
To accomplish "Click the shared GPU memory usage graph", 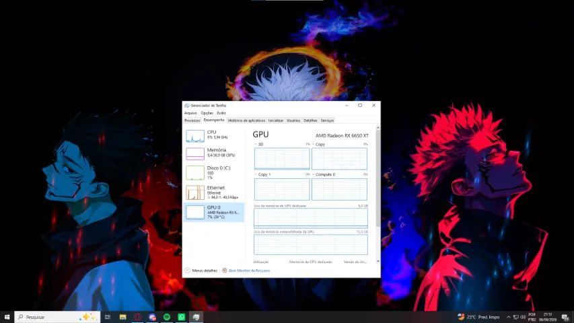I will (311, 245).
